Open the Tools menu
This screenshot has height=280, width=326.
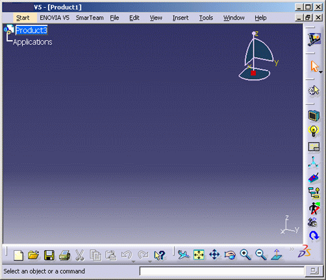point(206,17)
